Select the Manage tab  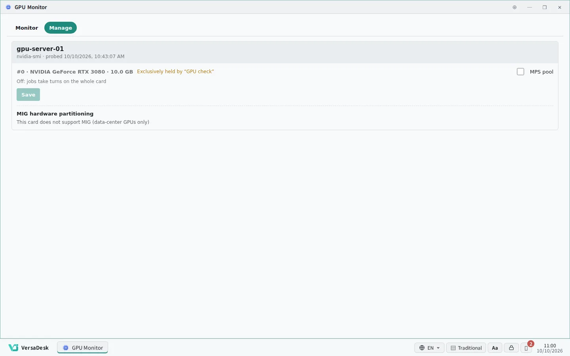(x=61, y=28)
